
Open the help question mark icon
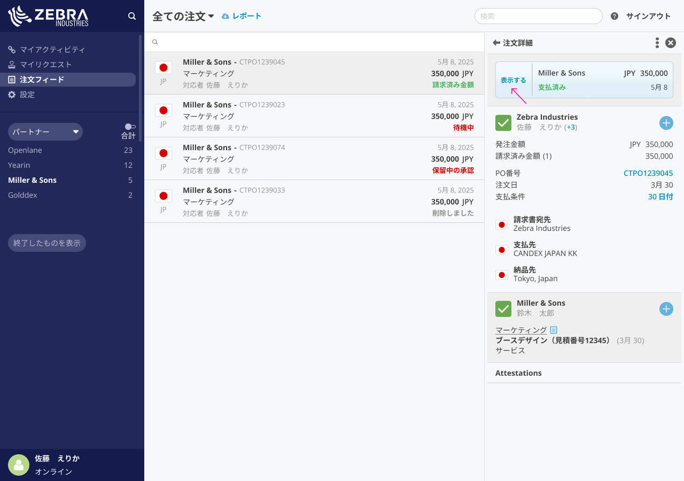click(615, 16)
